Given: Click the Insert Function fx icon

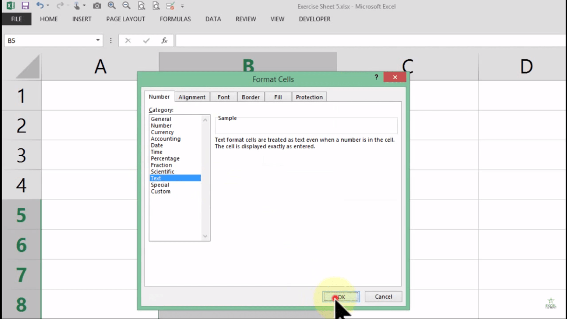Looking at the screenshot, I should point(164,40).
